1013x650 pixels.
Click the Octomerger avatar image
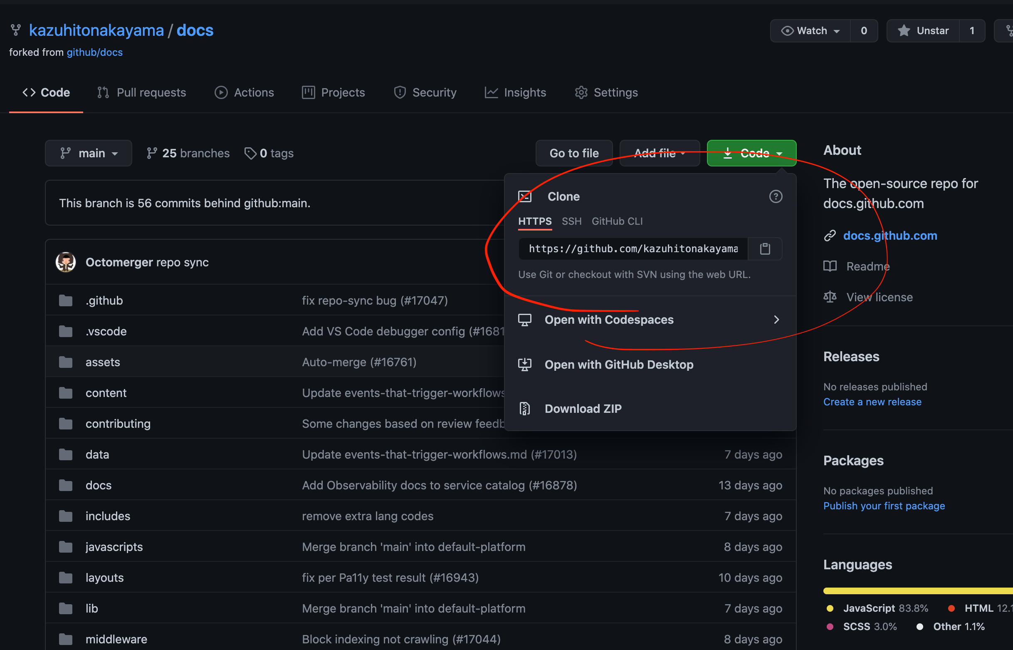pyautogui.click(x=66, y=262)
